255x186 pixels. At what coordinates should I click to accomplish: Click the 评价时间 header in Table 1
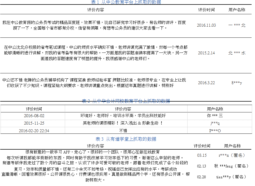pos(206,10)
